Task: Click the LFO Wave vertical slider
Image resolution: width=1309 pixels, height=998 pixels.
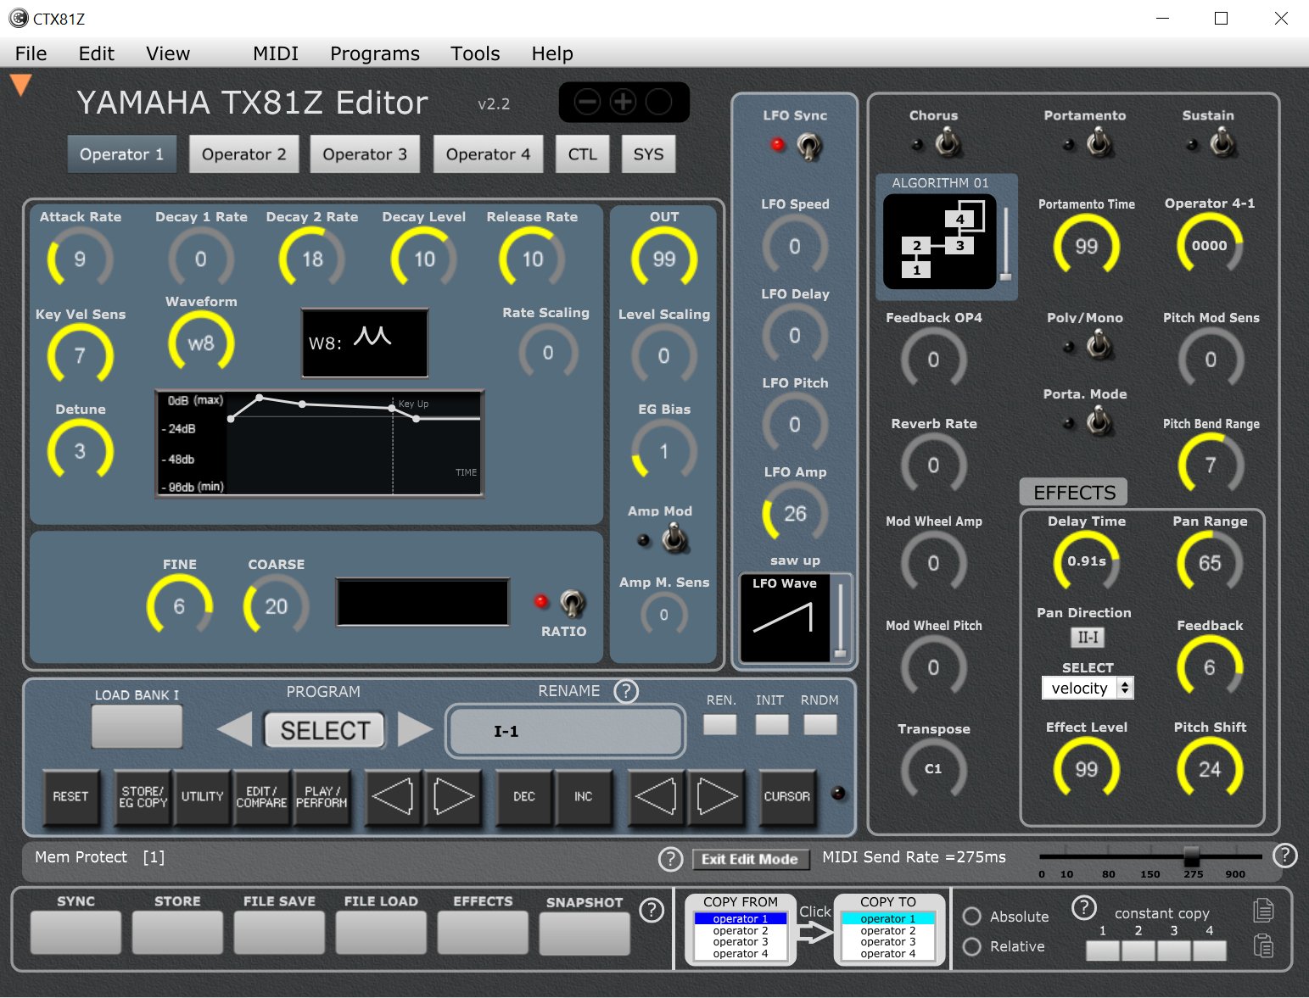Action: (840, 621)
